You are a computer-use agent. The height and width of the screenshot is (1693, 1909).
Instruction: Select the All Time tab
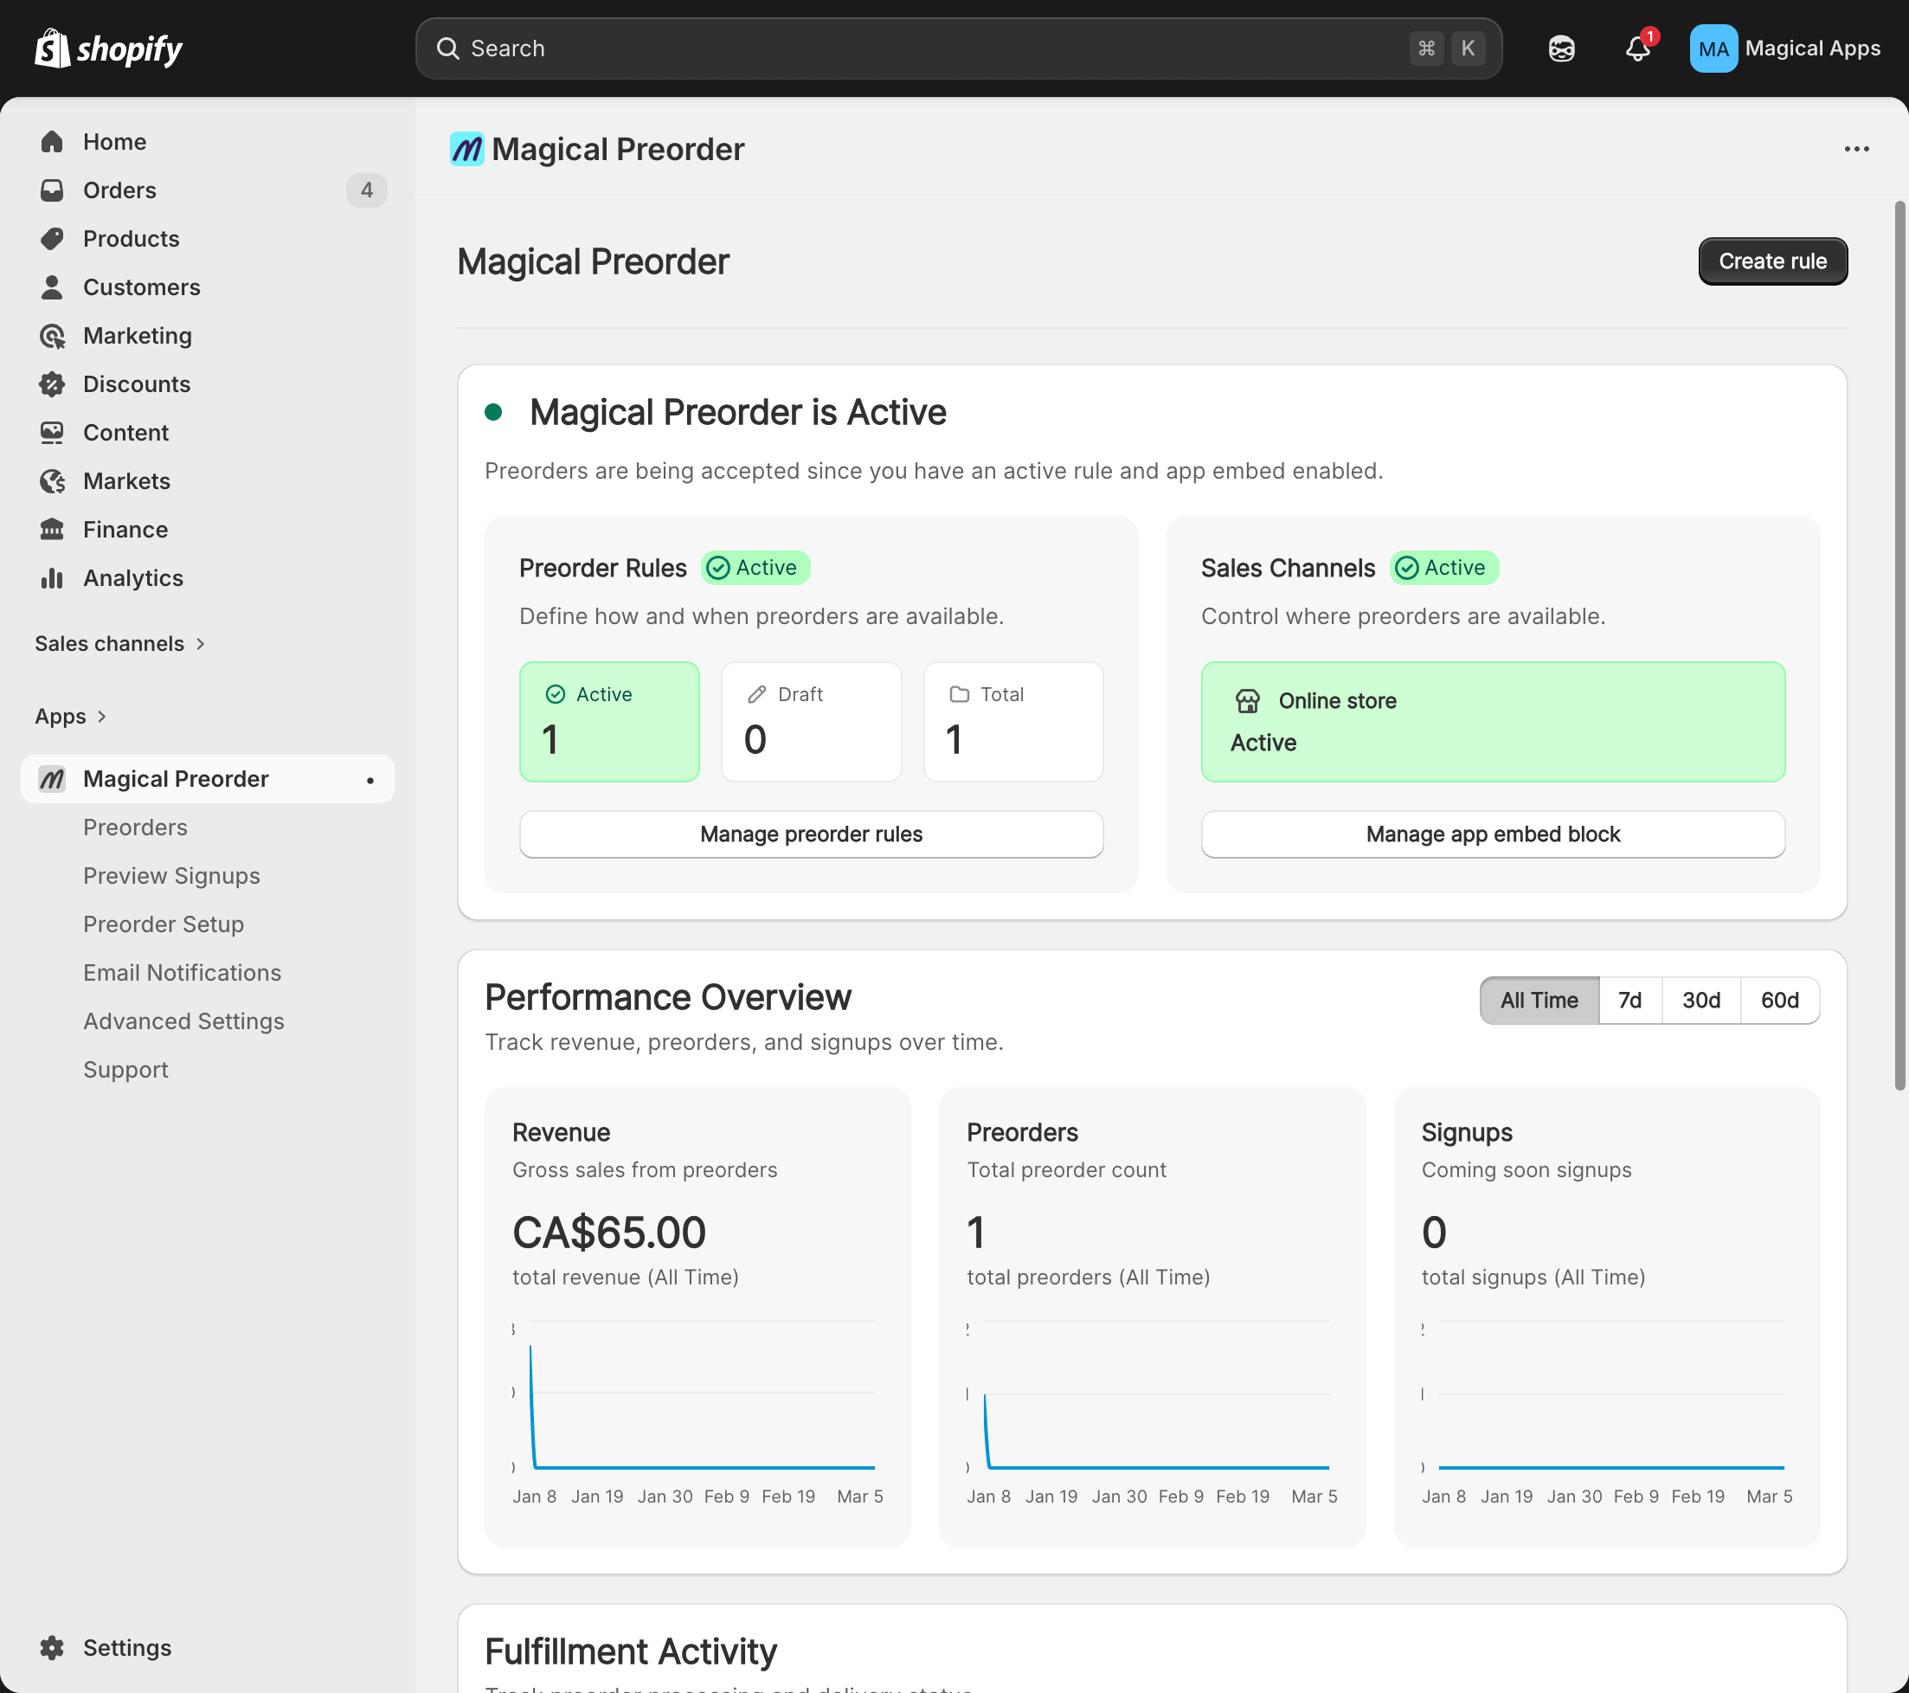coord(1539,1000)
